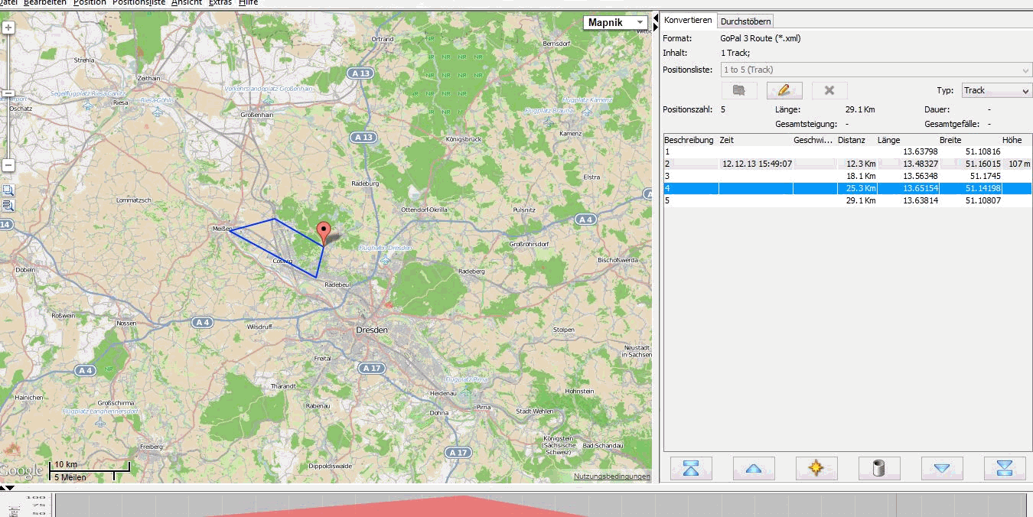
Task: Rename position list with pencil button
Action: (x=784, y=90)
